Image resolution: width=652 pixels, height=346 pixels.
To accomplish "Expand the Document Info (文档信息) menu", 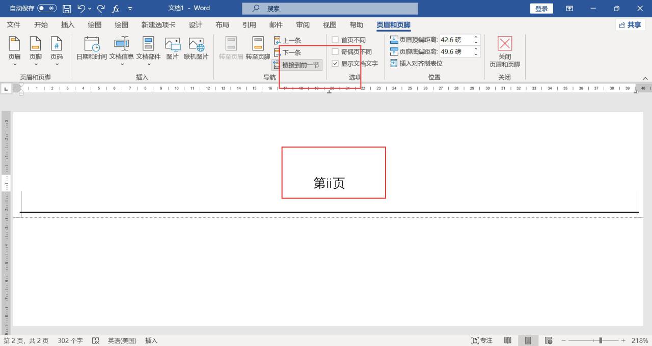I will (x=122, y=52).
